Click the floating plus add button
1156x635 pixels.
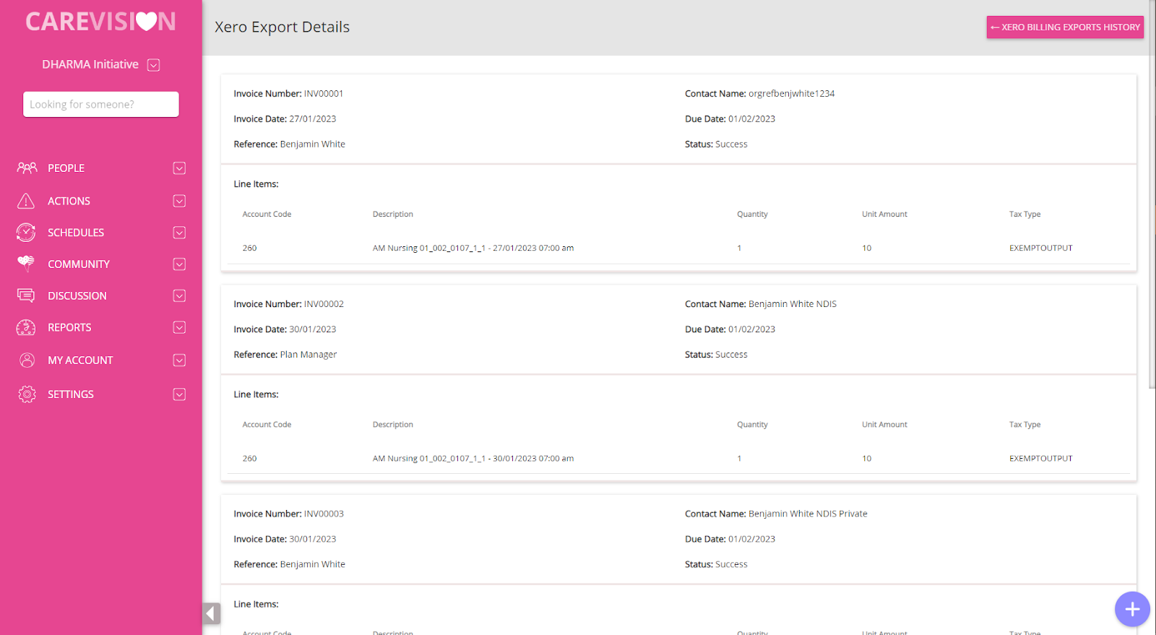coord(1132,609)
